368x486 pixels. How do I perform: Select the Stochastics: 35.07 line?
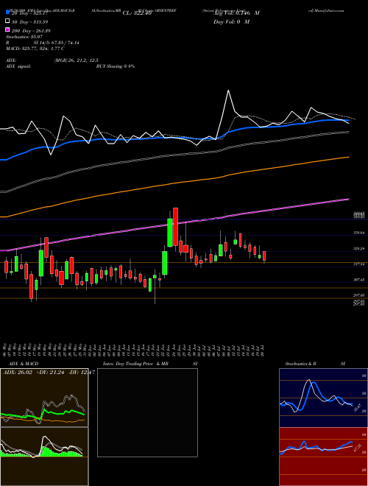[24, 37]
